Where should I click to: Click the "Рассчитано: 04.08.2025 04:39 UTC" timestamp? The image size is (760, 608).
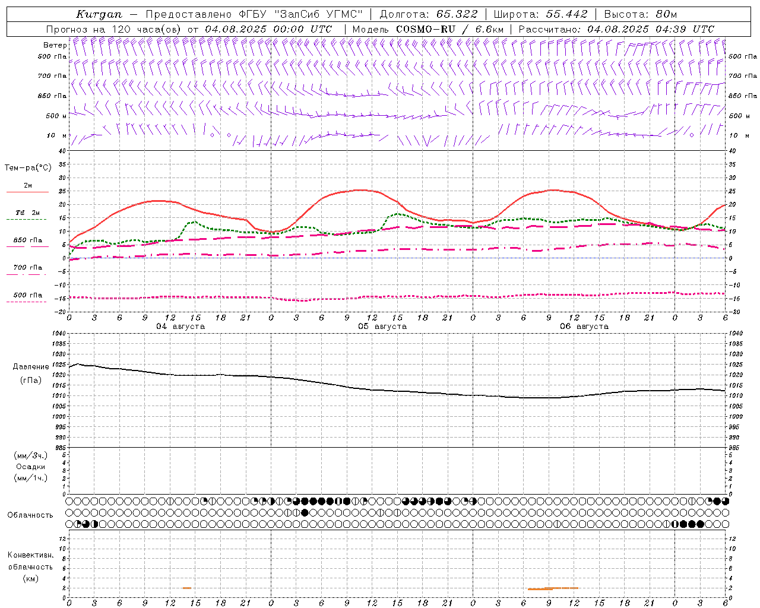pos(616,29)
